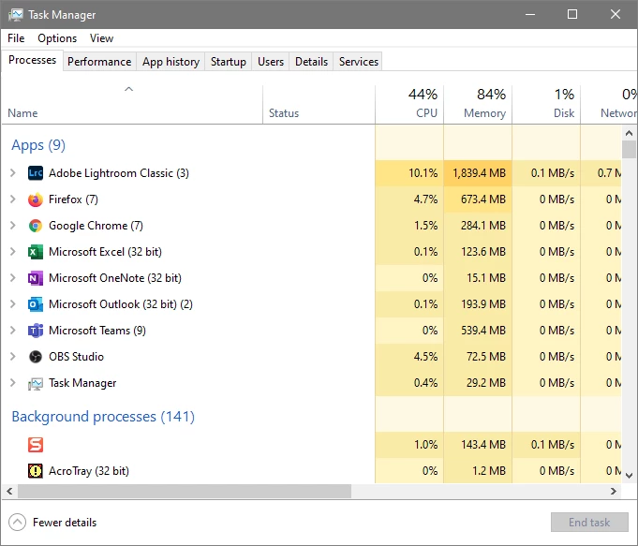Screen dimensions: 638x546
Task: Click the horizontal scrollbar thumb
Action: [x=185, y=491]
